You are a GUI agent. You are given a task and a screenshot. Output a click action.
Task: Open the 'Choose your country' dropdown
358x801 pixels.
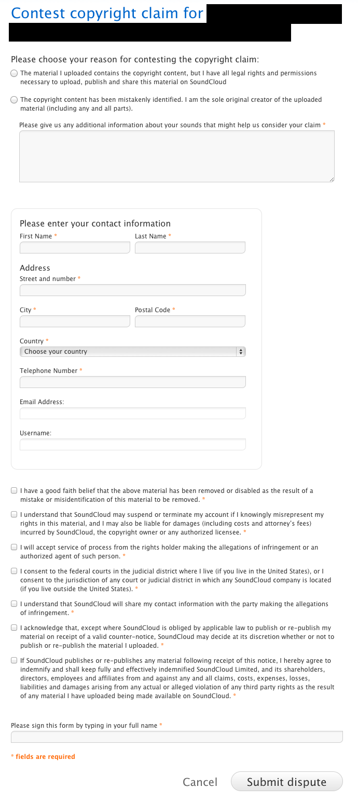132,352
